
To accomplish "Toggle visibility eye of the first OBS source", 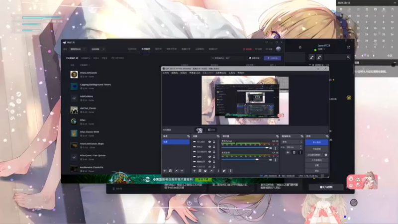I will (x=209, y=142).
